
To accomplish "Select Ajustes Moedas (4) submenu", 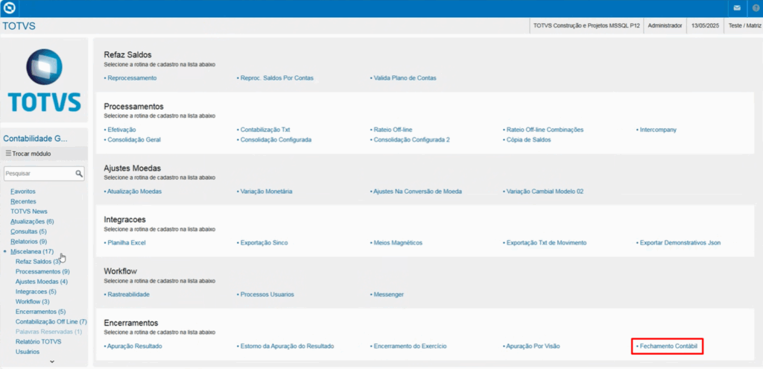I will click(42, 281).
